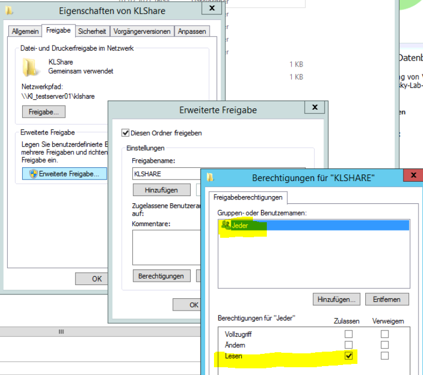Click the horizontal scrollbar at the bottom
Image resolution: width=423 pixels, height=375 pixels.
coord(61,331)
